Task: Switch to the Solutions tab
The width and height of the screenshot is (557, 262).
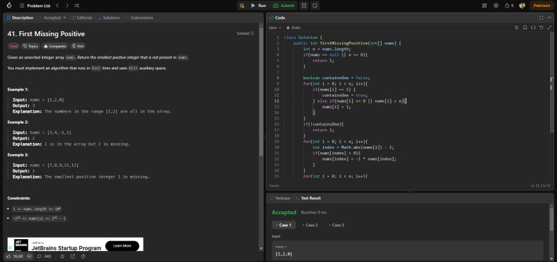Action: click(x=109, y=18)
